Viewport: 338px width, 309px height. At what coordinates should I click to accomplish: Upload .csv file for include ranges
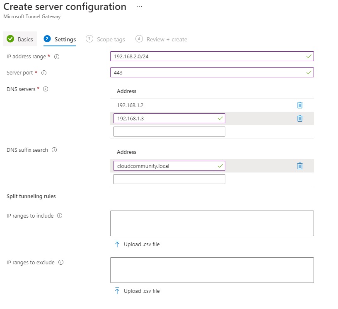137,244
